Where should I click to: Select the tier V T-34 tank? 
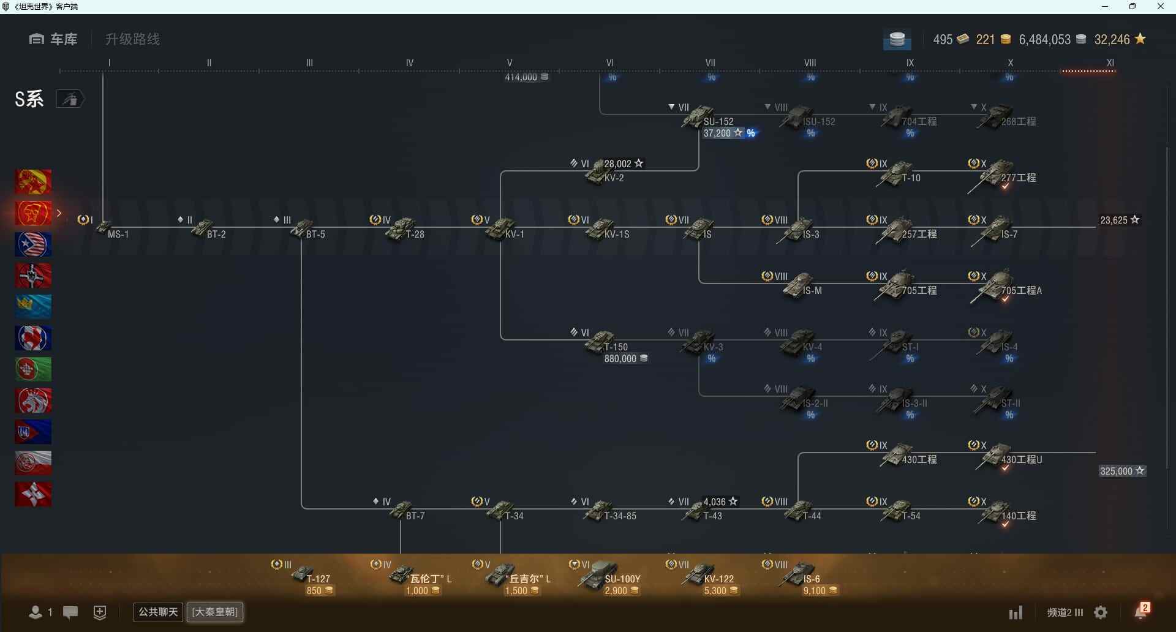pos(500,510)
